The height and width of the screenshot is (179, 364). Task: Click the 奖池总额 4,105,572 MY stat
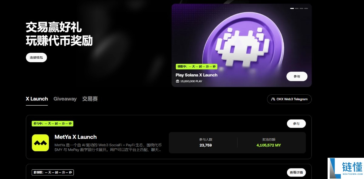(x=268, y=143)
